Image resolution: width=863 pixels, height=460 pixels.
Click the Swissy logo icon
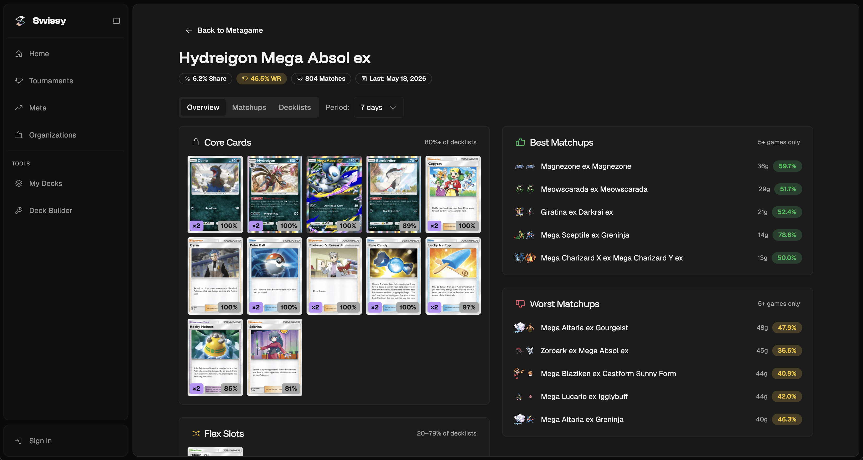[20, 21]
